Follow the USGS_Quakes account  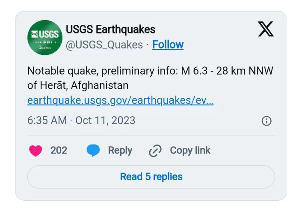tap(168, 45)
